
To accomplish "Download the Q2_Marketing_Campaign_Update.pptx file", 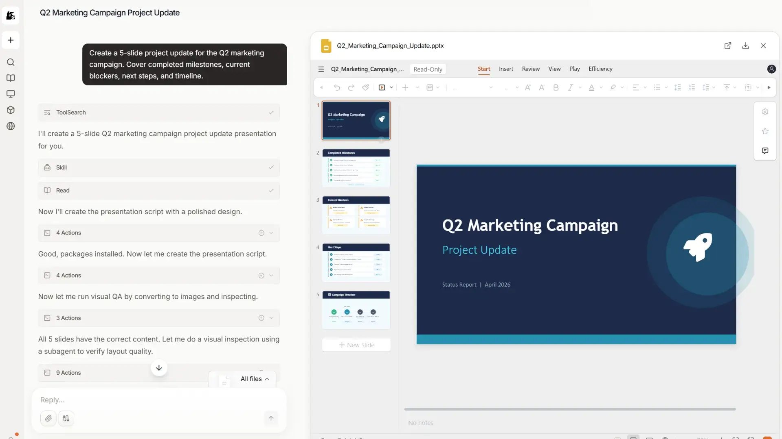I will [745, 46].
